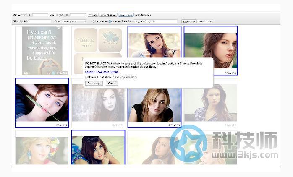
Task: Adjust the Min Width slider
Action: (x=37, y=15)
